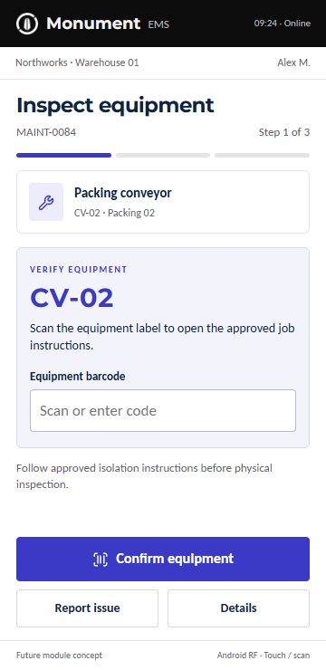Viewport: 326px width, 670px height.
Task: Open the Report issue button
Action: [87, 608]
